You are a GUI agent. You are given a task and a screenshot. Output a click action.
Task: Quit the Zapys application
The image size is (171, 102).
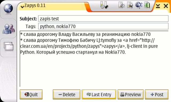coord(31,95)
